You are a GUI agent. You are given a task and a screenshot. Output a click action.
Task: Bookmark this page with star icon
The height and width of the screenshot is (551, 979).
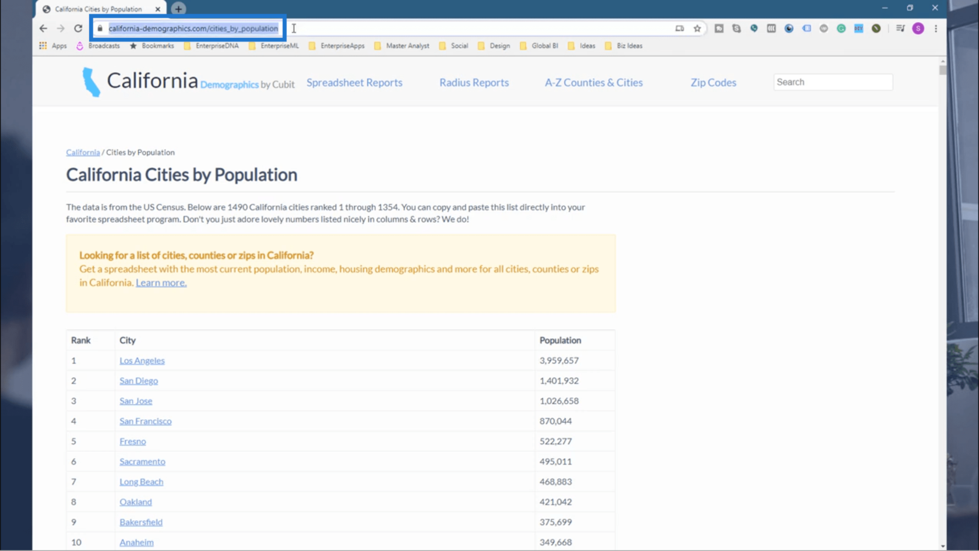pyautogui.click(x=697, y=28)
